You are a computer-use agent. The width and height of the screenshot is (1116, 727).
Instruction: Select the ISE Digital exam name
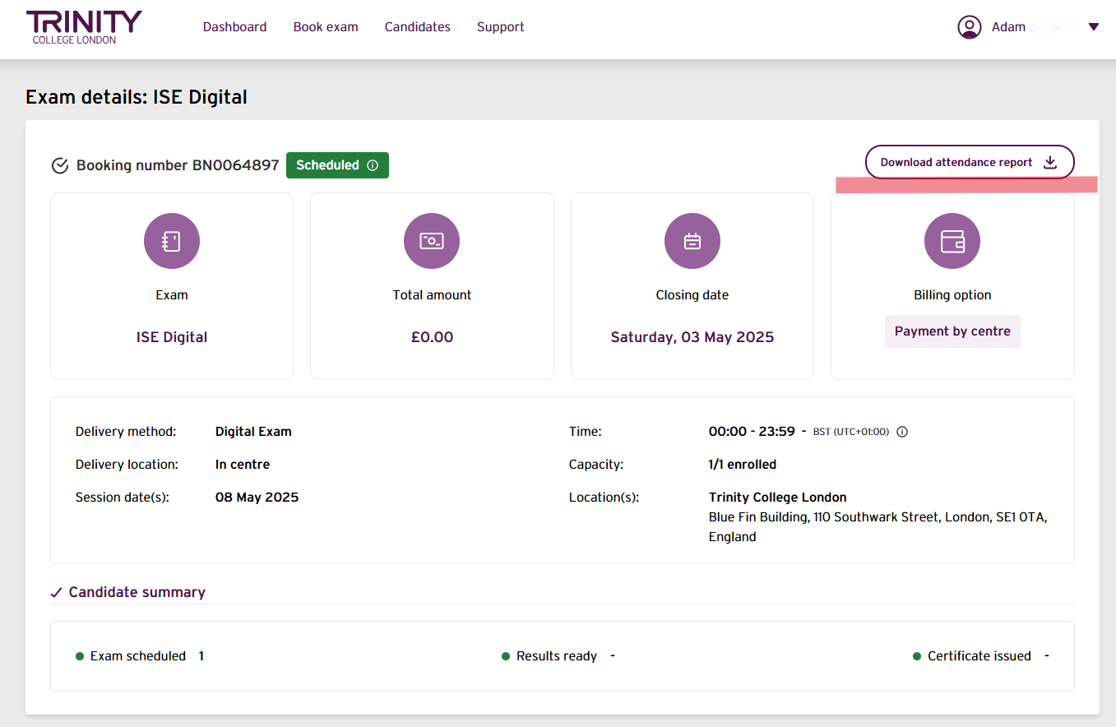point(172,337)
